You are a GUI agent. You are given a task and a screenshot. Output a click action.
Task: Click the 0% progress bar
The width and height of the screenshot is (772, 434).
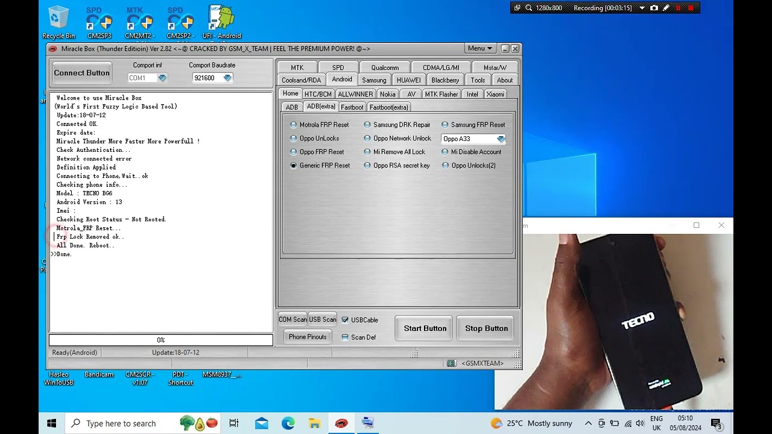pyautogui.click(x=161, y=341)
